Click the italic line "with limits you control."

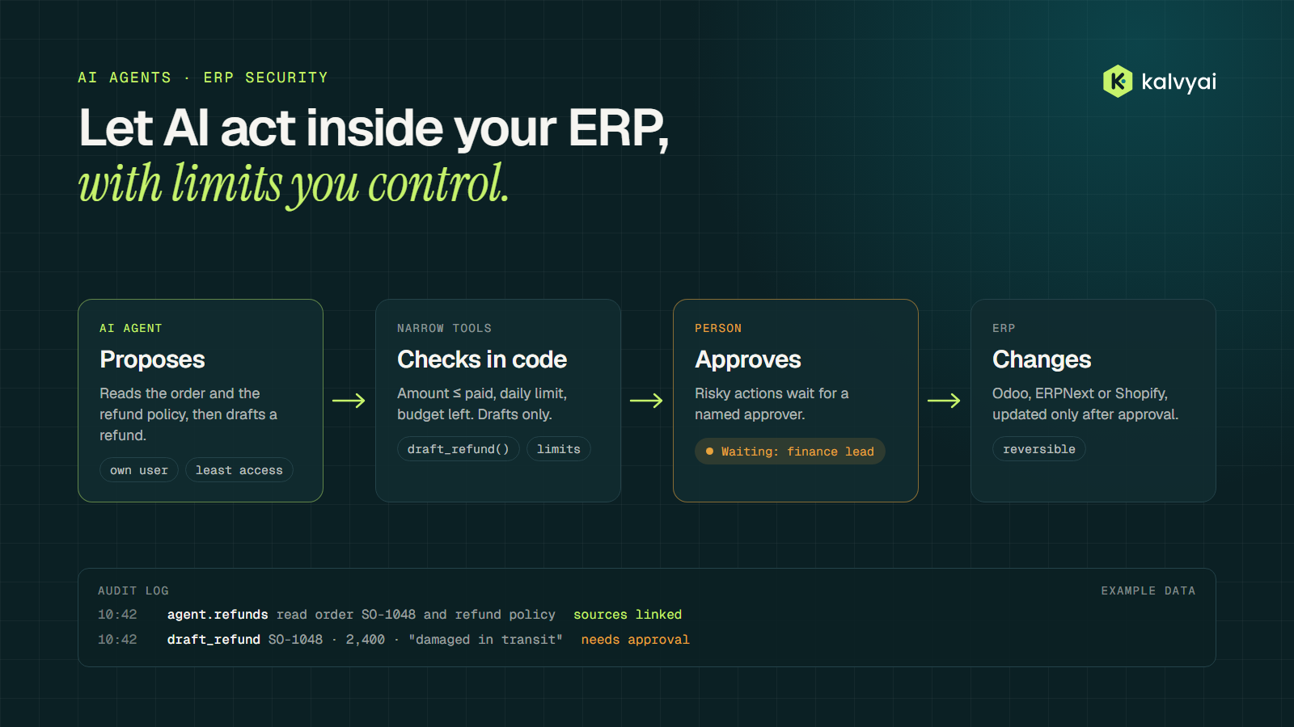click(294, 185)
